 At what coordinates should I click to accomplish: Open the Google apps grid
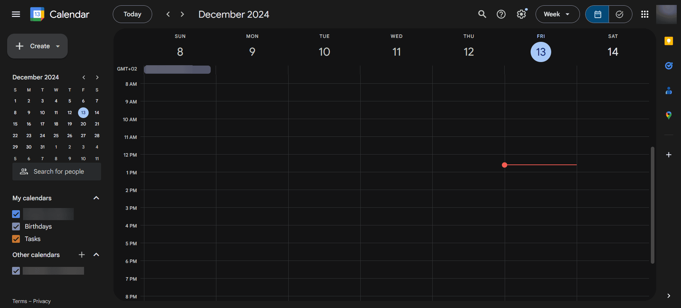[645, 14]
